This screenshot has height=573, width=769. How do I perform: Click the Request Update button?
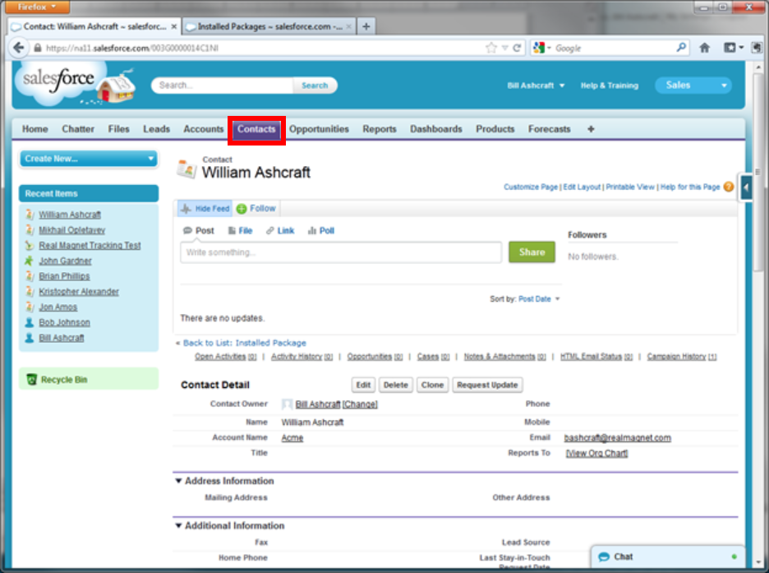(x=487, y=385)
